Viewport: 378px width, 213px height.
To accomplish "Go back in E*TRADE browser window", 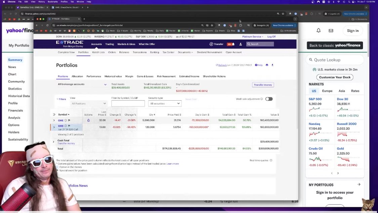I will tap(37, 25).
